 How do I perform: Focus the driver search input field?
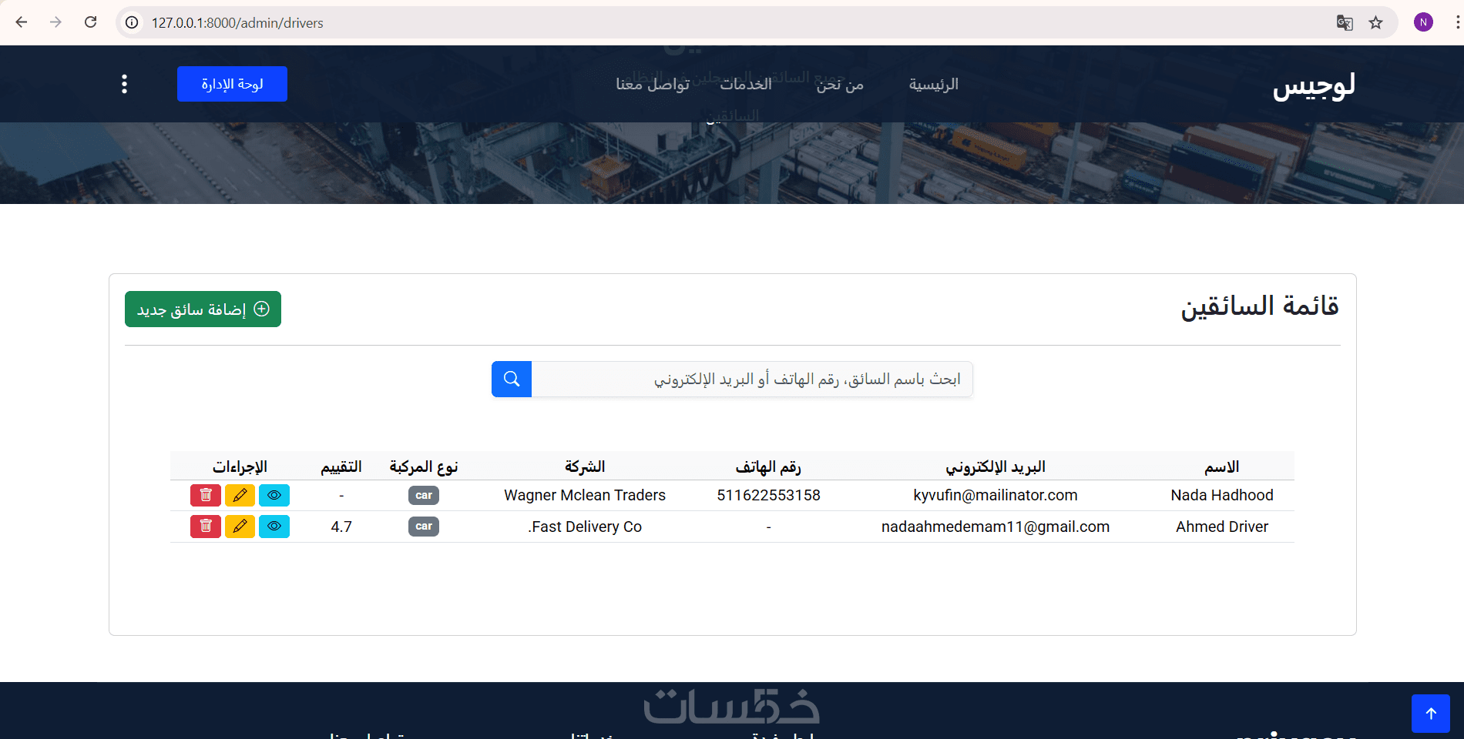click(752, 380)
